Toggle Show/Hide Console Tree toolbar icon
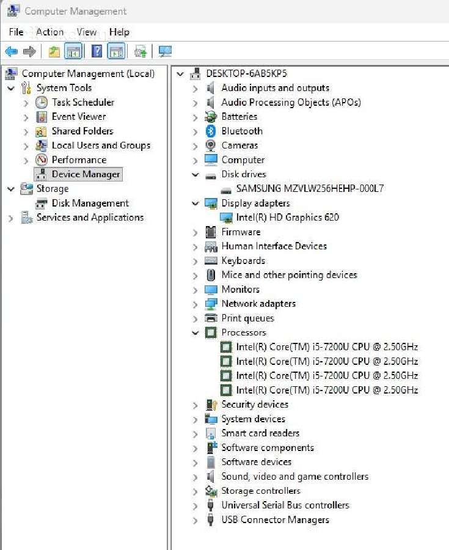 73,52
